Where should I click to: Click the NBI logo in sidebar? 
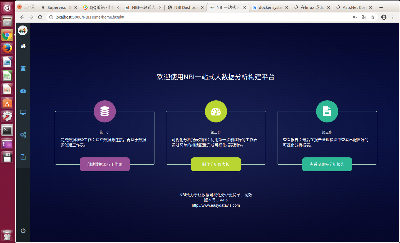coord(23,30)
